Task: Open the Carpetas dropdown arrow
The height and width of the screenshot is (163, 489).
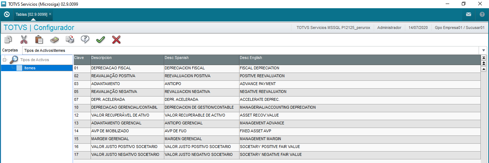Action: (x=484, y=50)
